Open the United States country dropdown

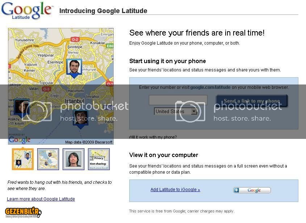click(x=176, y=112)
